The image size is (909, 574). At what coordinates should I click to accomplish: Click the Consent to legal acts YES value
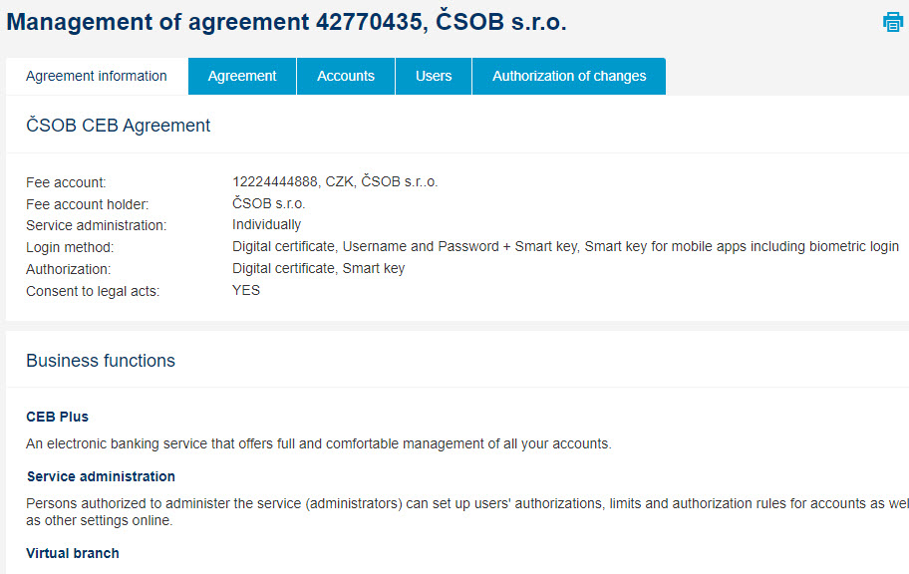point(246,290)
